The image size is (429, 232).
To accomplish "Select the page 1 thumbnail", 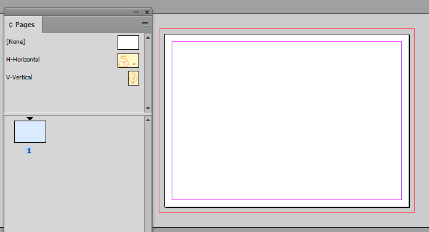I will (x=30, y=132).
